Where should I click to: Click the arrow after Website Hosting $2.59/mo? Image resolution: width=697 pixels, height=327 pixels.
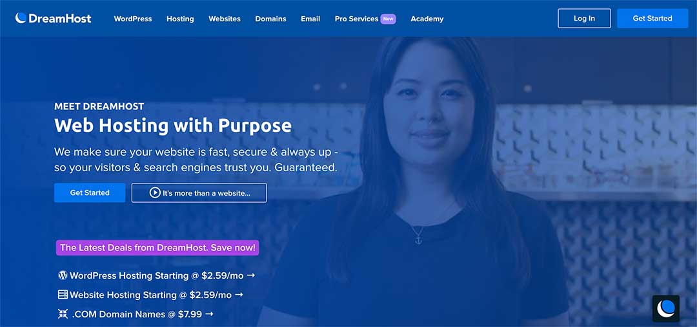[x=239, y=294]
